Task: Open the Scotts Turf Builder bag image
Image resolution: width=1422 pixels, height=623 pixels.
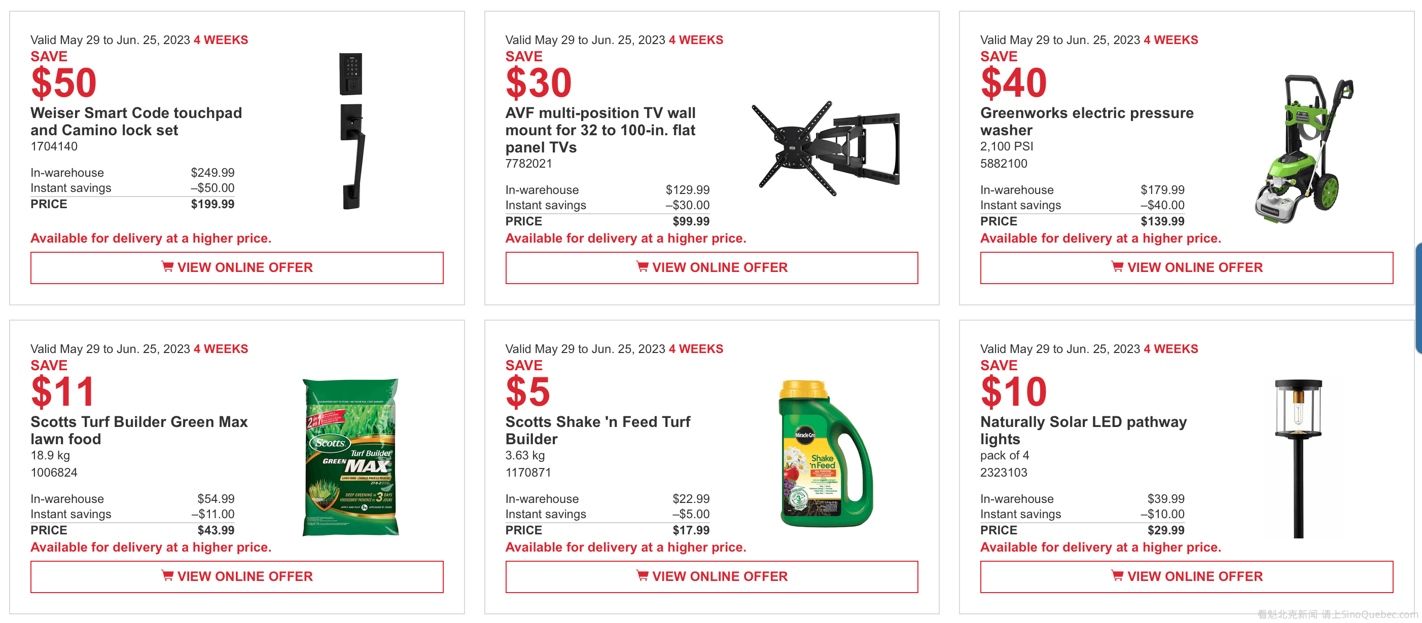Action: (x=351, y=457)
